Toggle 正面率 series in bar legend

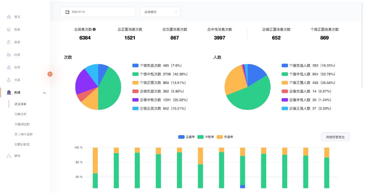click(x=186, y=137)
